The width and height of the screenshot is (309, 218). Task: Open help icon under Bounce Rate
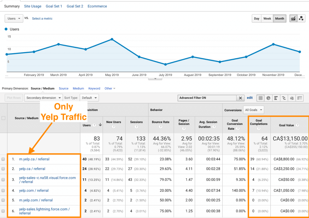161,127
